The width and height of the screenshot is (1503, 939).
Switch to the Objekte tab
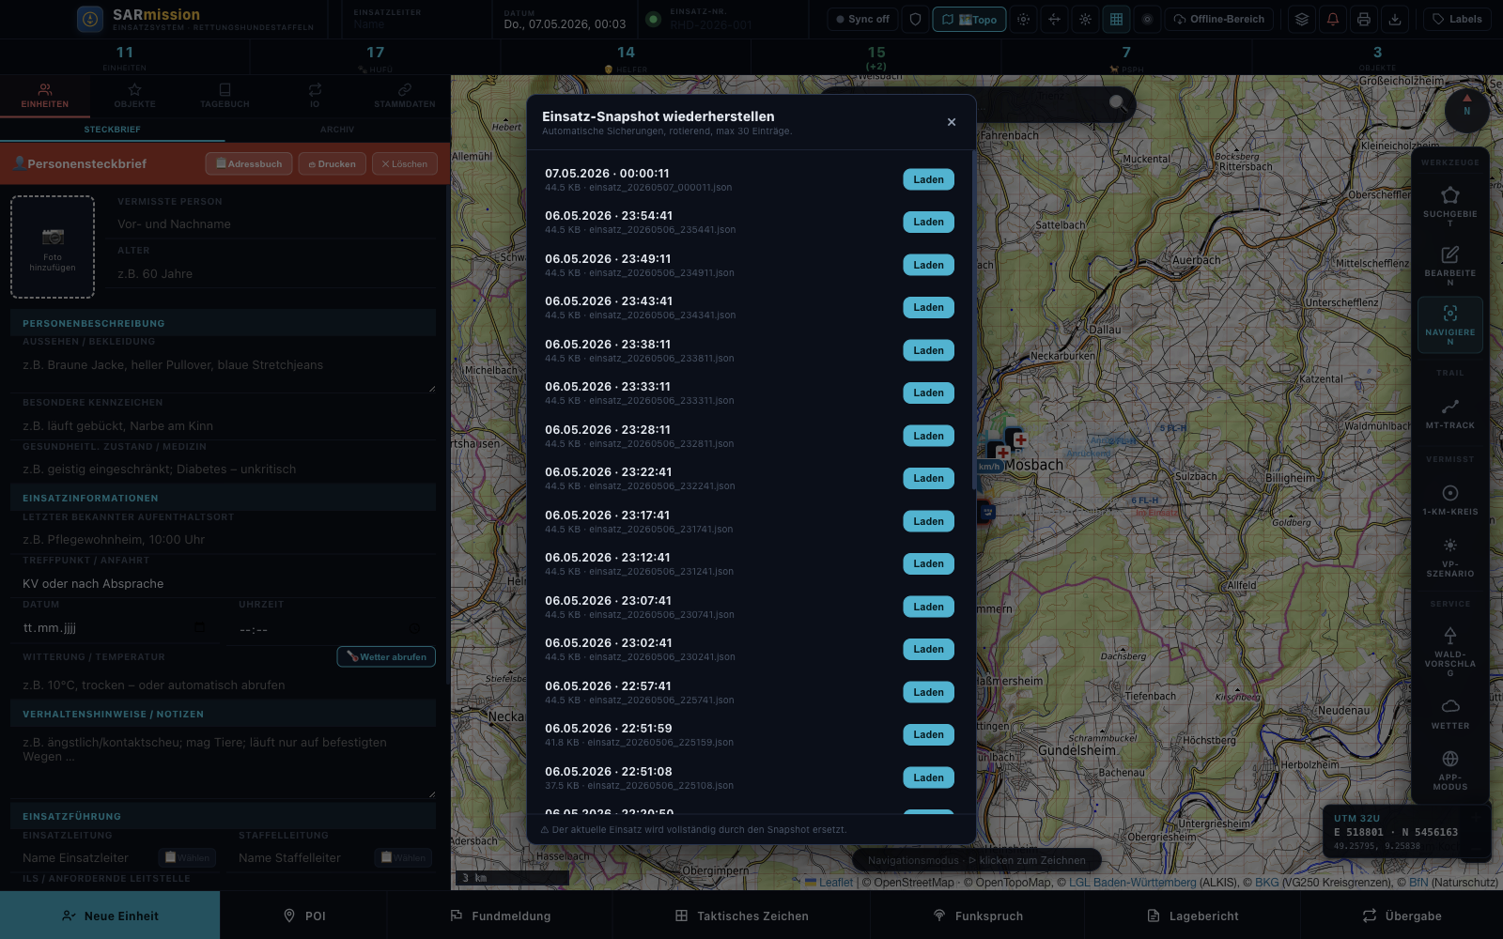(135, 96)
